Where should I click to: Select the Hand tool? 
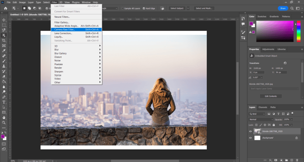[x=4, y=118]
